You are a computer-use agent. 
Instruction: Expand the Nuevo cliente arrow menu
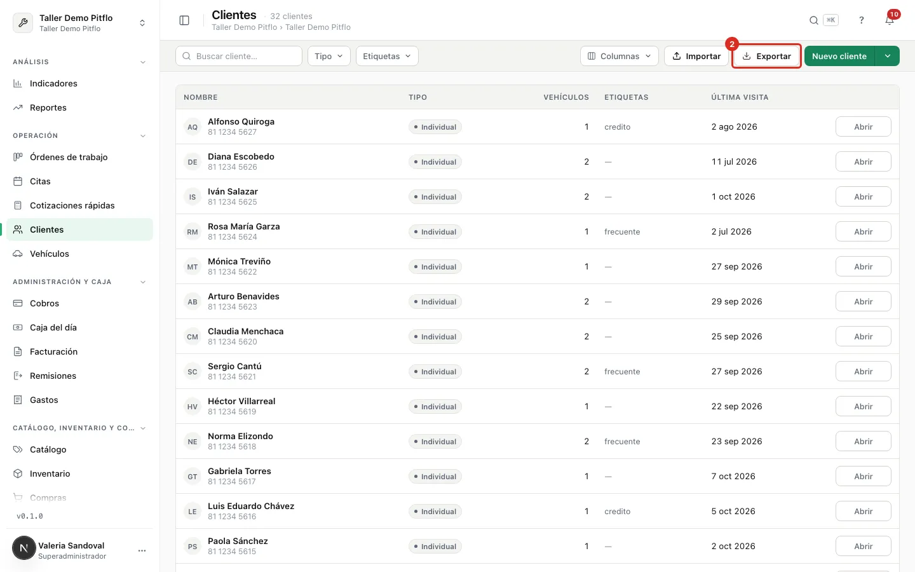tap(888, 56)
